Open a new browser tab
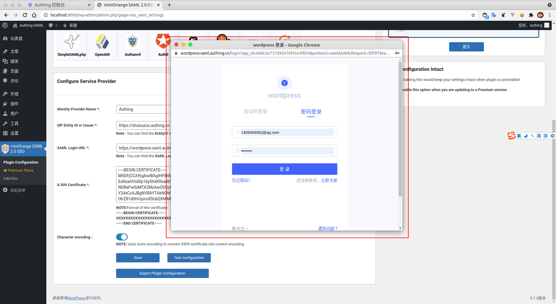The width and height of the screenshot is (556, 304). click(169, 5)
